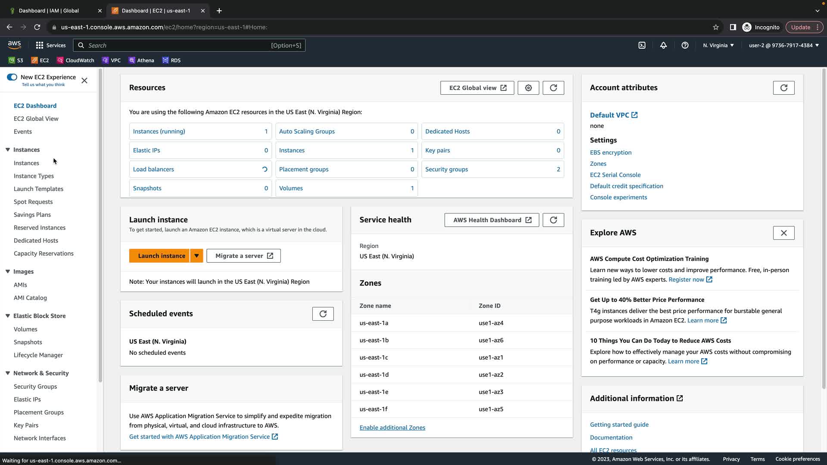Open Launch instance dropdown arrow

click(x=196, y=256)
